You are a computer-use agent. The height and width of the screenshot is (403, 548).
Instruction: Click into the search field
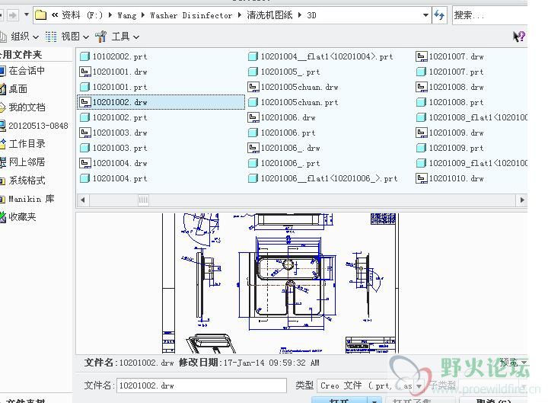click(489, 15)
